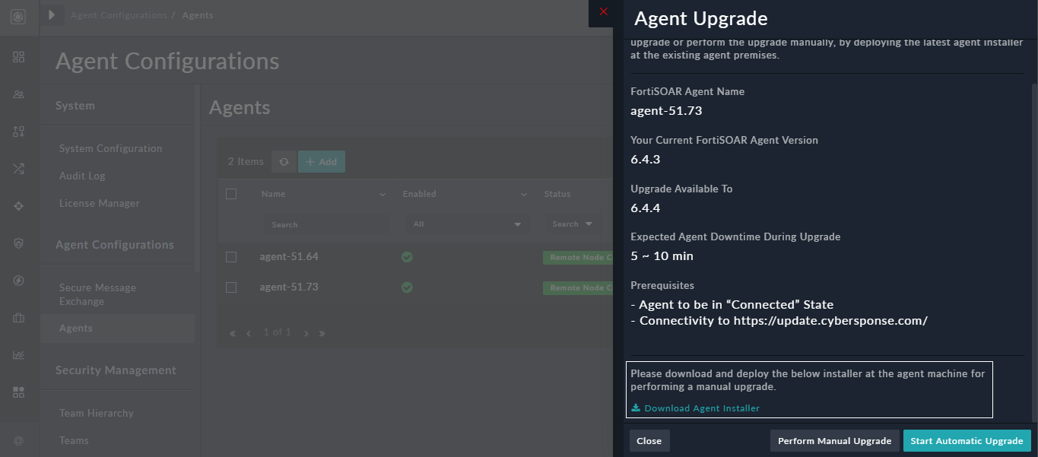This screenshot has height=457, width=1038.
Task: Select the shield icon in the sidebar
Action: [18, 243]
